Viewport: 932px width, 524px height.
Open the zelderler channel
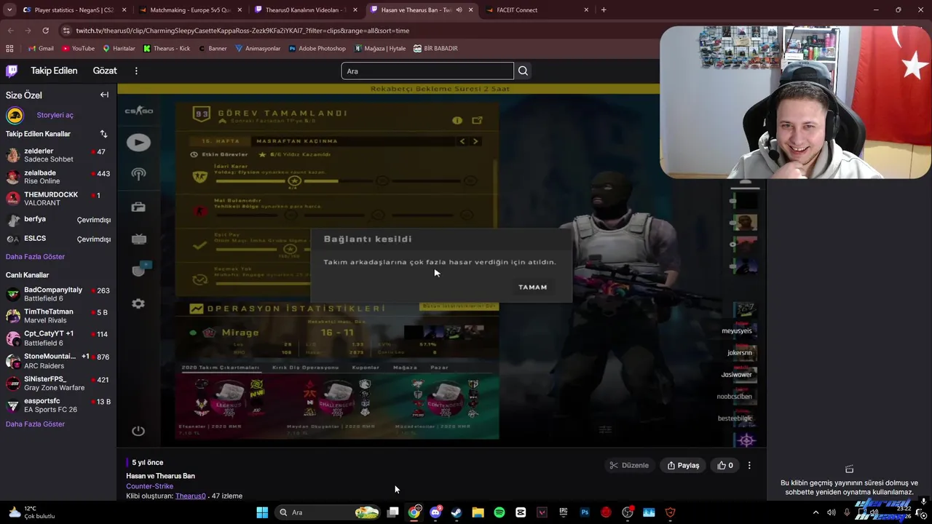click(58, 155)
